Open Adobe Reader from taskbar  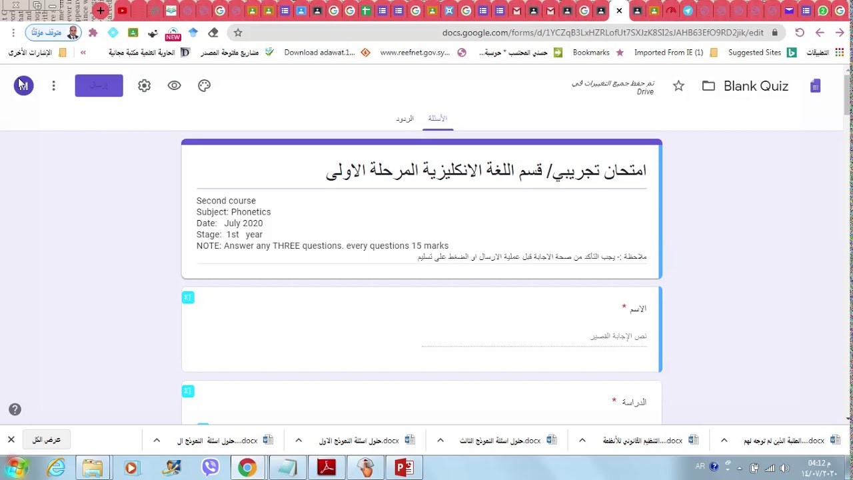[x=327, y=468]
